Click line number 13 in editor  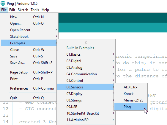click(x=6, y=115)
